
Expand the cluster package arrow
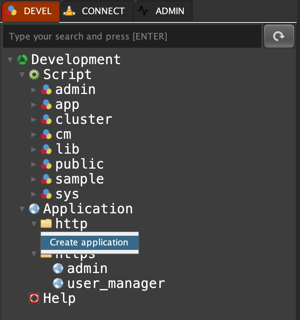(34, 119)
